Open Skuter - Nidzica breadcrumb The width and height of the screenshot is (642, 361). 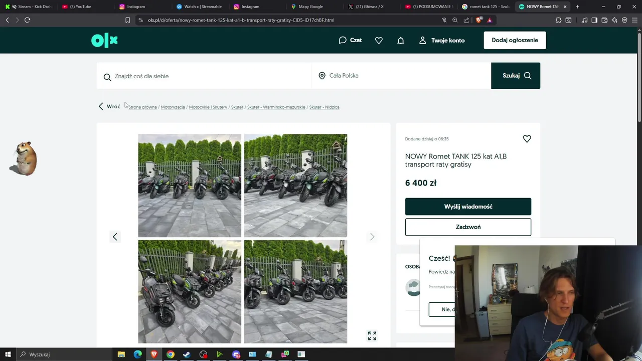click(x=325, y=107)
